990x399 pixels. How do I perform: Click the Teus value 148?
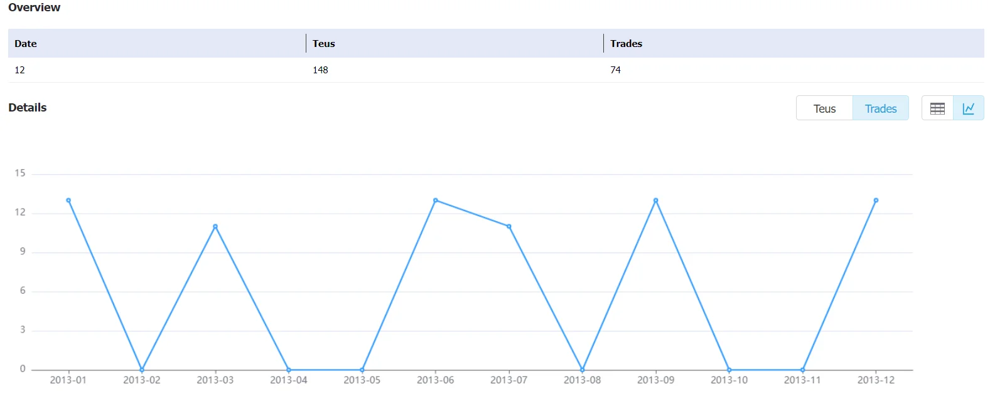pyautogui.click(x=320, y=70)
